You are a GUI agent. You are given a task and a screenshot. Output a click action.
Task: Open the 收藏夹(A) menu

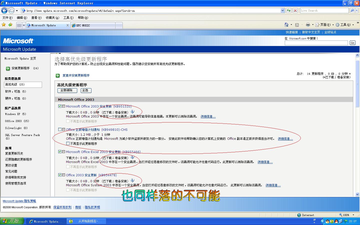point(52,18)
